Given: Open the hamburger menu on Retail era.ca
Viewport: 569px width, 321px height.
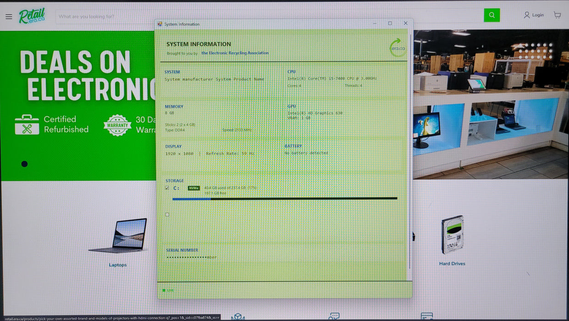Looking at the screenshot, I should point(9,17).
